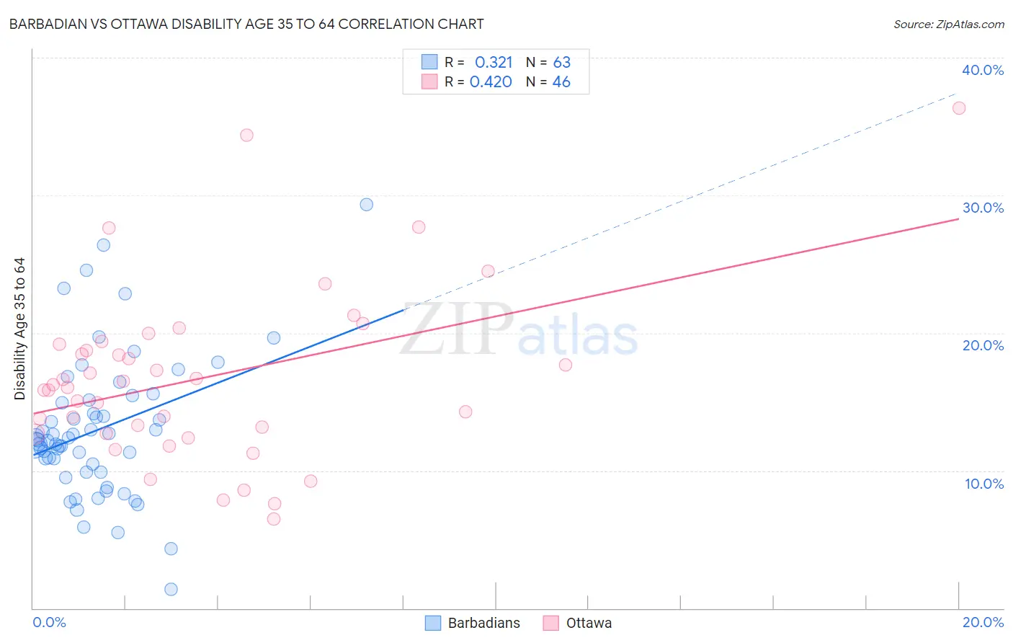The image size is (1013, 643).
Task: Open the Source: ZipAtlas.com link
Action: pos(949,24)
